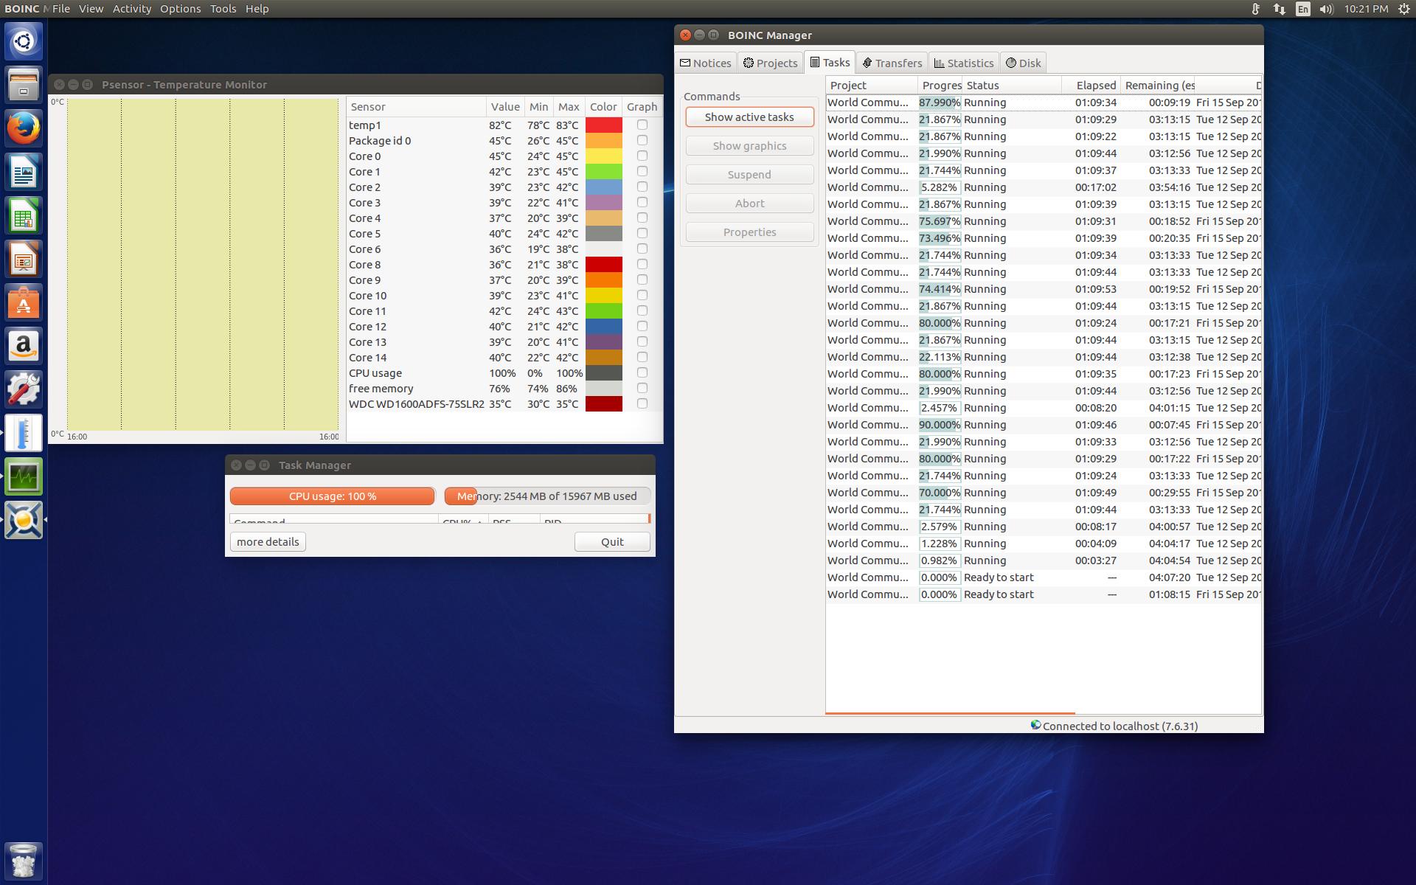Open the Help menu
The width and height of the screenshot is (1416, 885).
coord(257,9)
